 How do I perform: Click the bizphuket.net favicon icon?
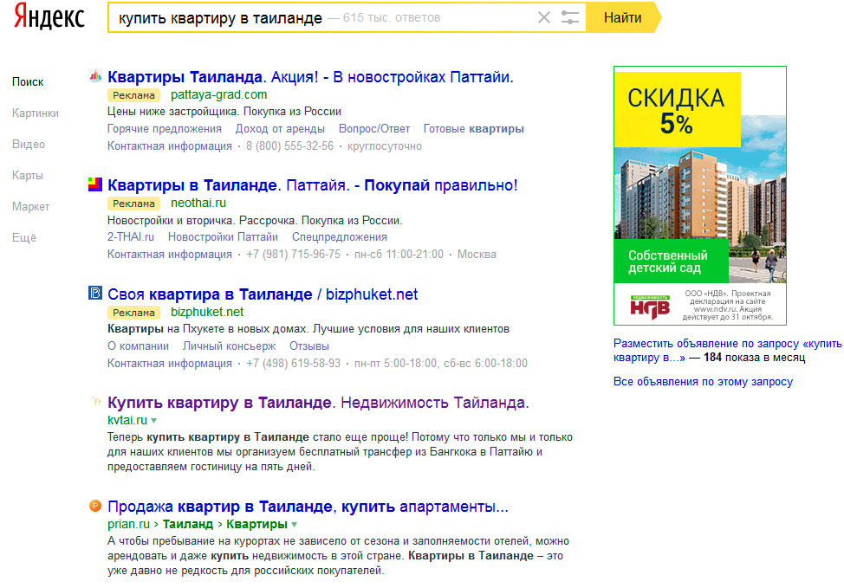tap(95, 294)
